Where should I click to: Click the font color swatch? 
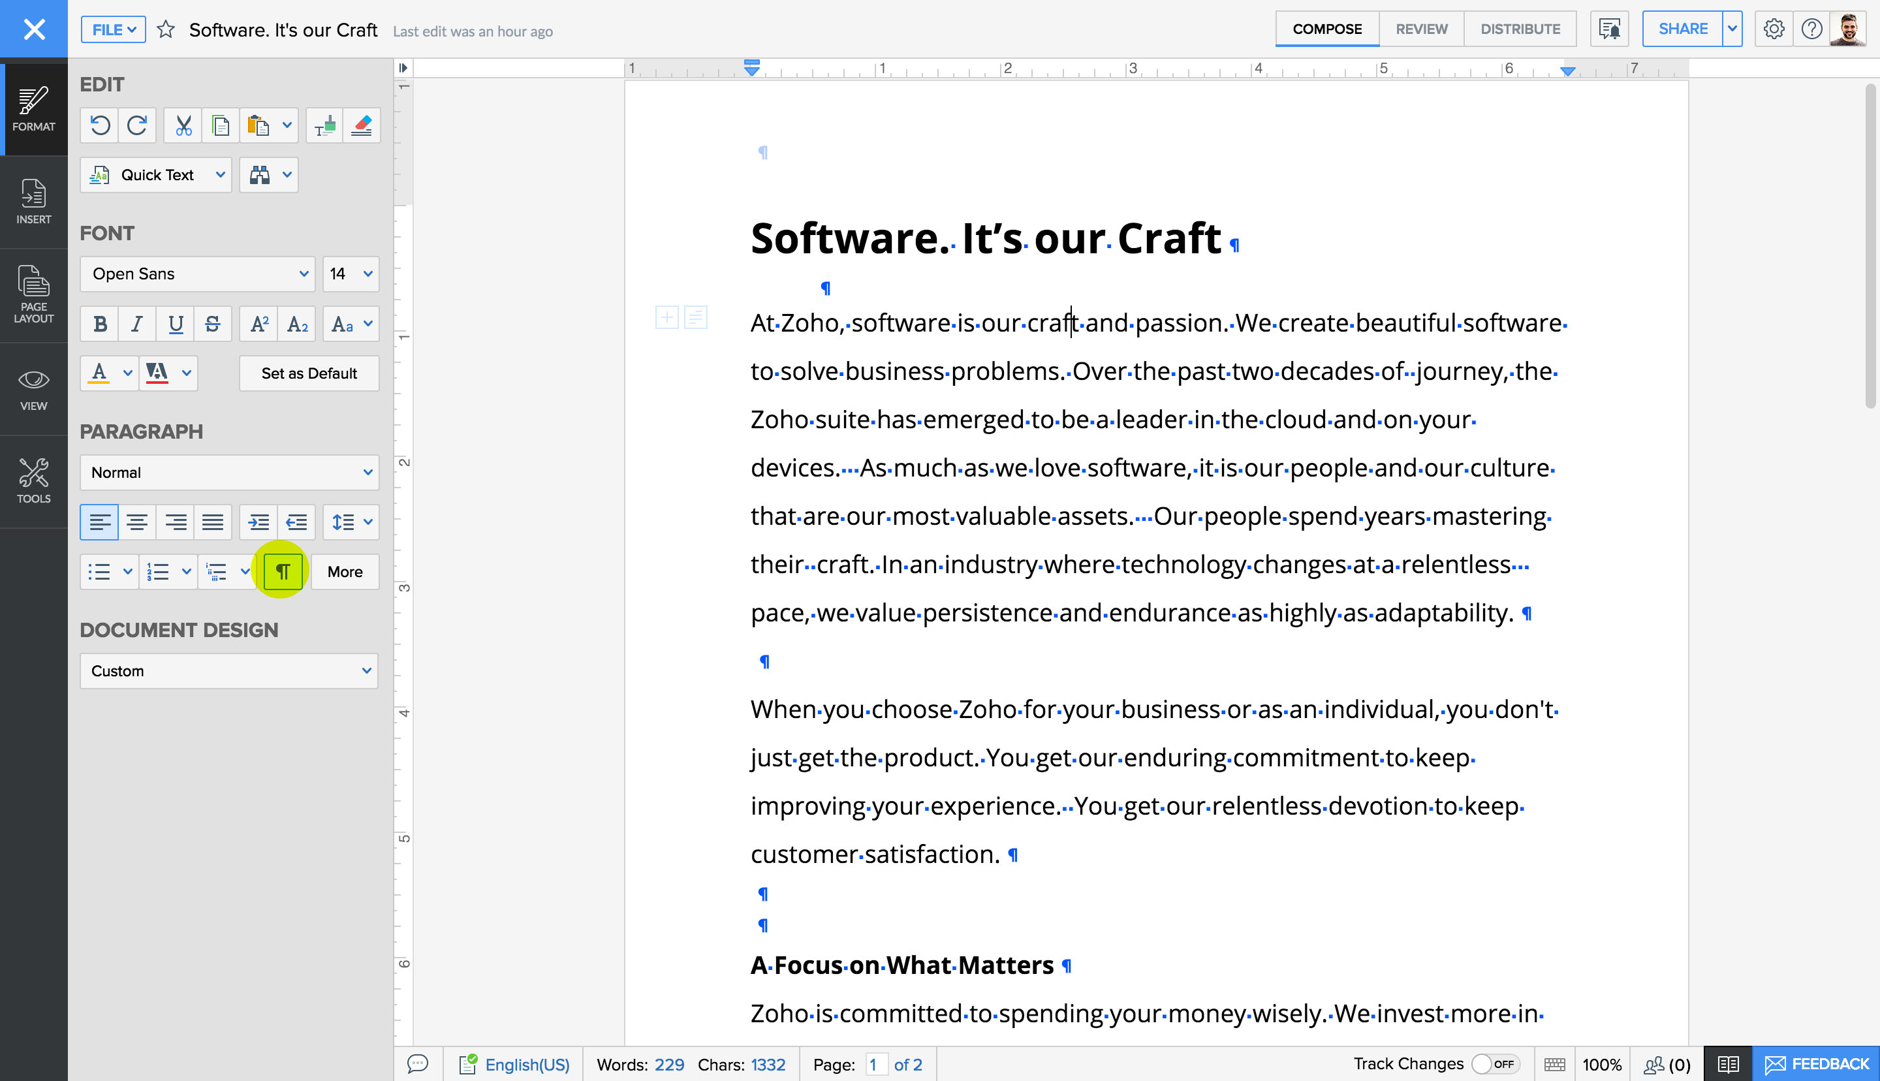point(101,372)
